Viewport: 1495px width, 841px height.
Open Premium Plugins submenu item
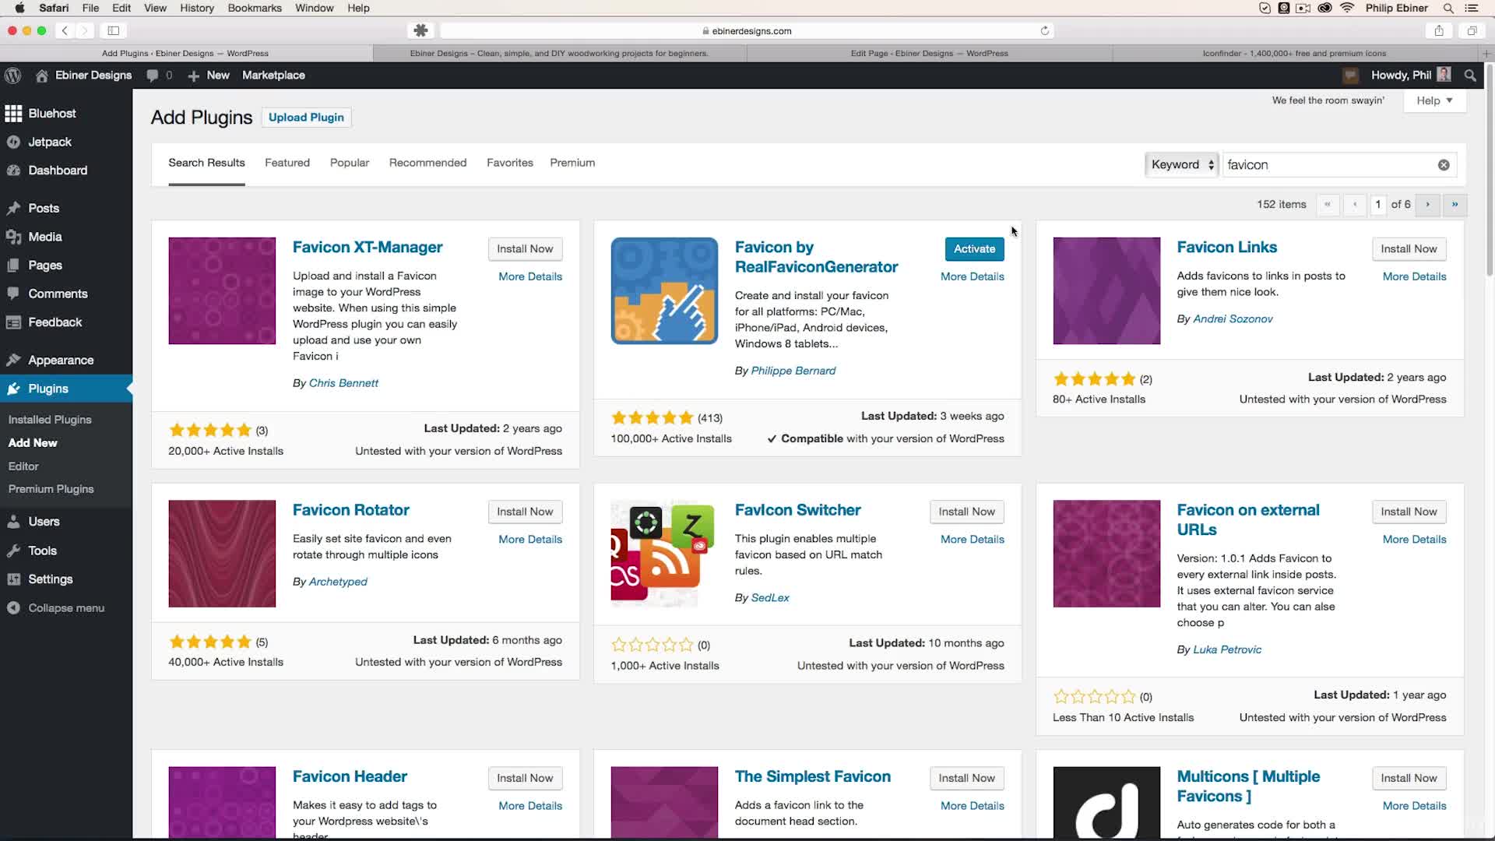51,489
